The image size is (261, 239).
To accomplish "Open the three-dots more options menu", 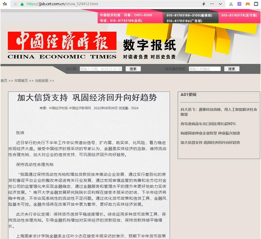I will tap(212, 4).
